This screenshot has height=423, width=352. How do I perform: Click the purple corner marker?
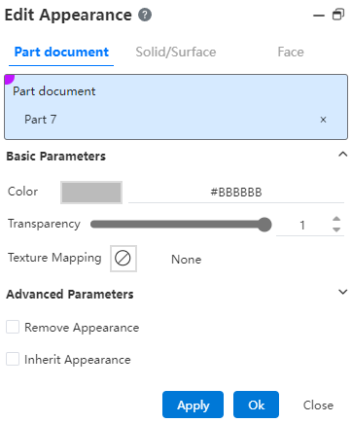point(9,79)
